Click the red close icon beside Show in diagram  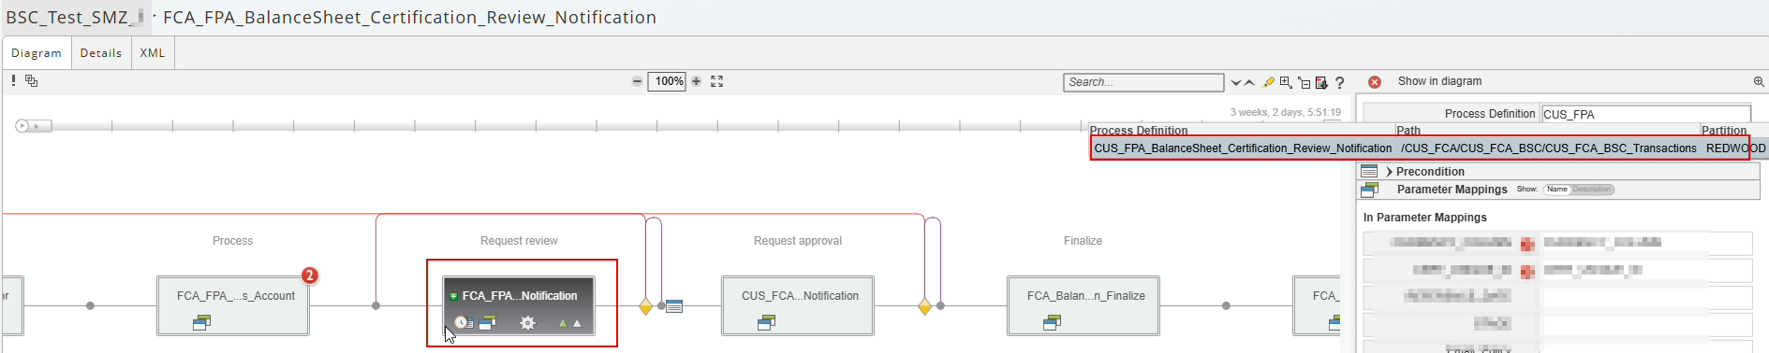click(1375, 82)
